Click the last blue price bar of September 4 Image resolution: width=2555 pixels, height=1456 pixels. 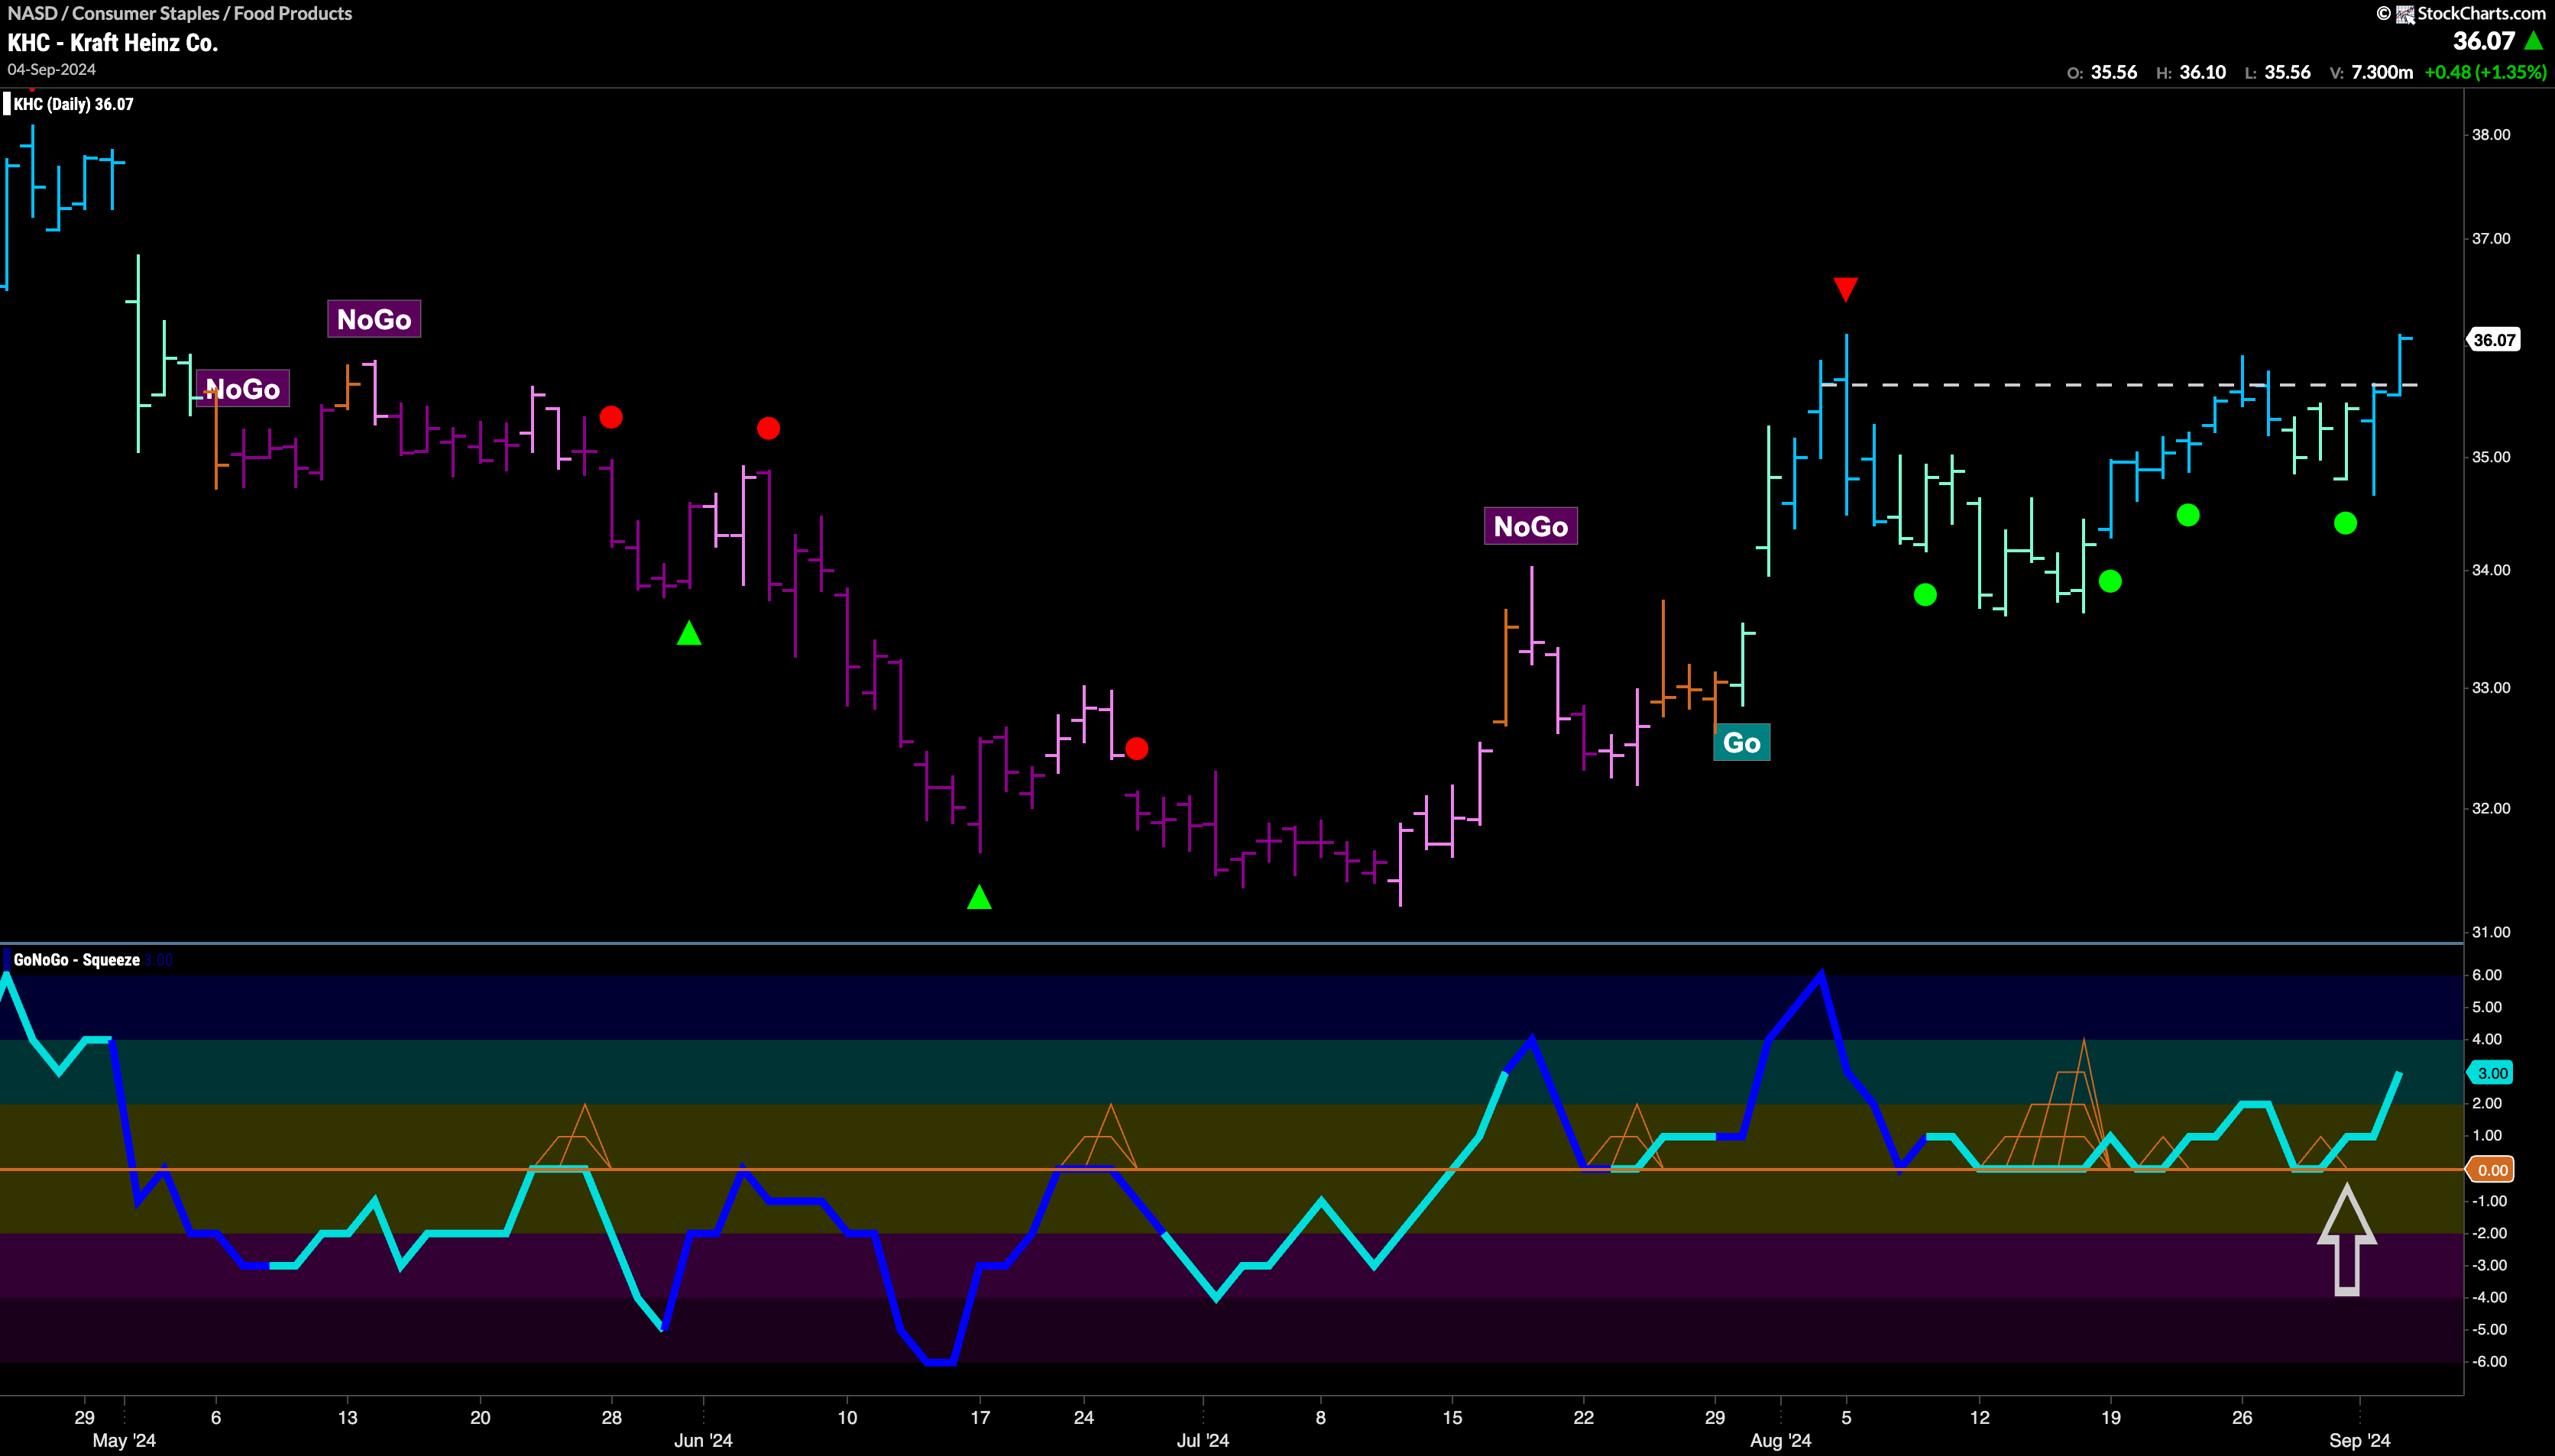2400,366
